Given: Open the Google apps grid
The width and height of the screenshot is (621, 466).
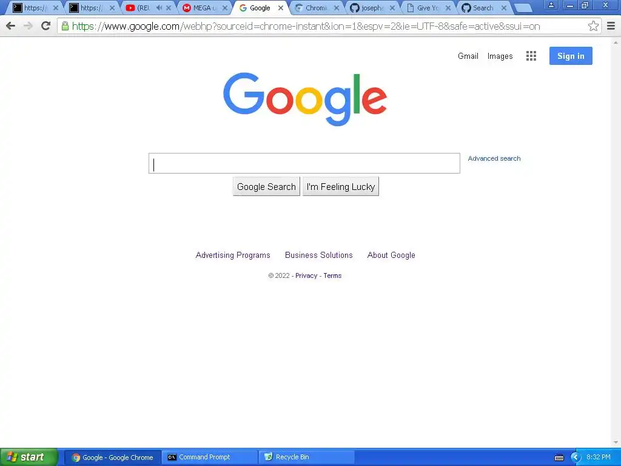Looking at the screenshot, I should pyautogui.click(x=531, y=56).
